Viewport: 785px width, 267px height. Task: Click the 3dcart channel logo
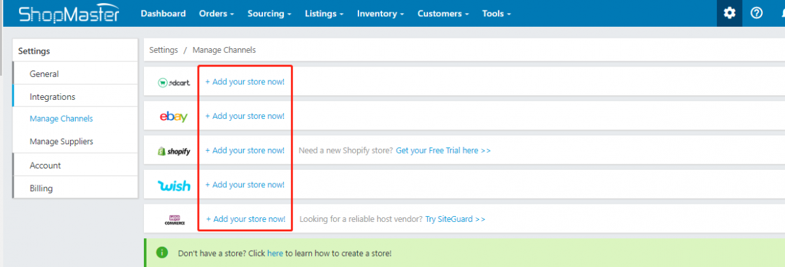tap(174, 82)
